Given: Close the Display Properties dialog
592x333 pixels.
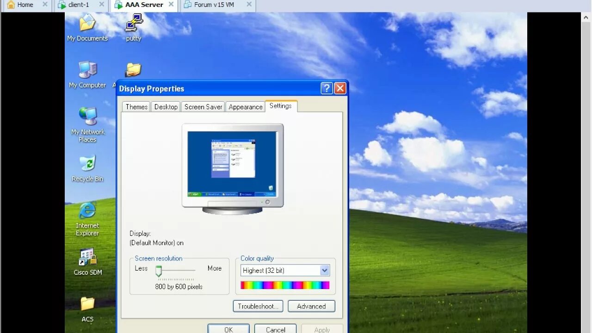Looking at the screenshot, I should [x=340, y=88].
